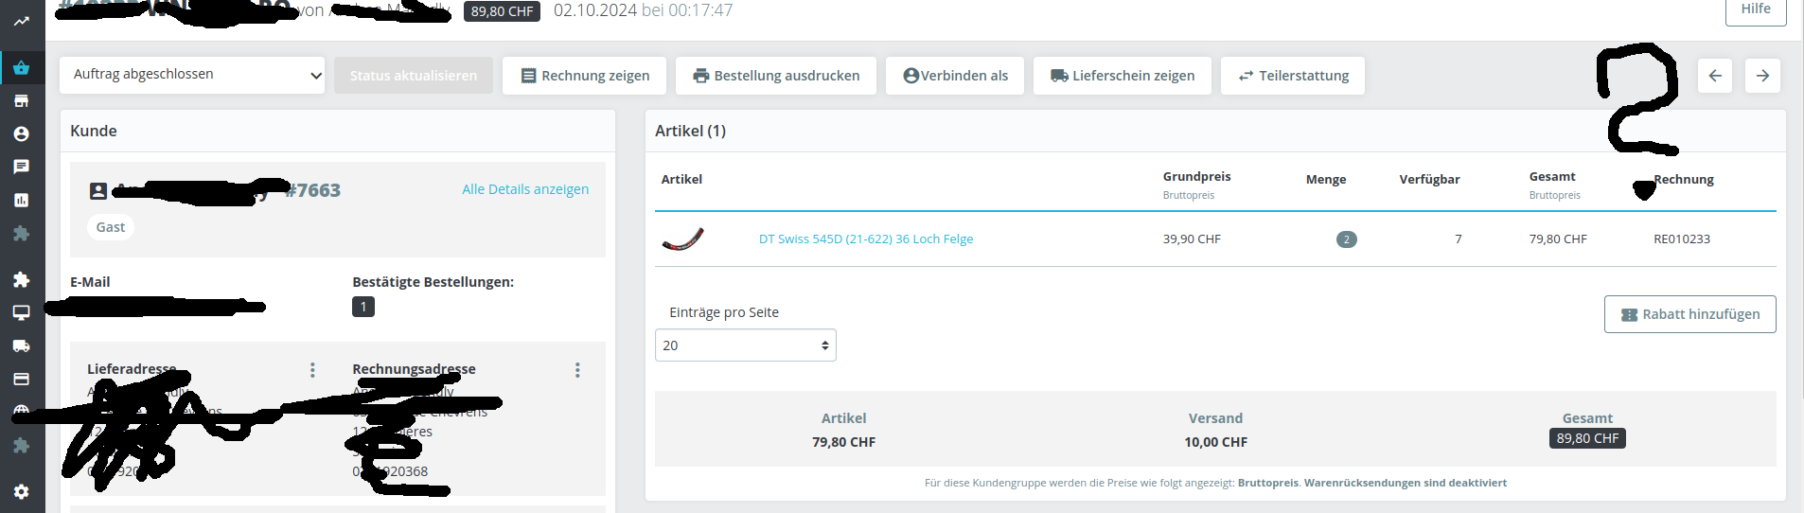Click the 'Bestellung ausdrucken' button
The width and height of the screenshot is (1804, 513).
[x=775, y=76]
